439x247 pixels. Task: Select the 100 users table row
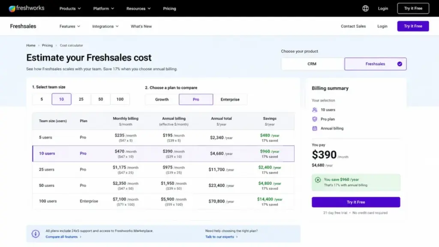(x=163, y=202)
